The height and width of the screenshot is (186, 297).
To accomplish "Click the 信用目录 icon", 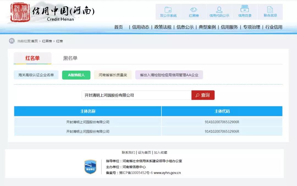I will pos(245,9).
